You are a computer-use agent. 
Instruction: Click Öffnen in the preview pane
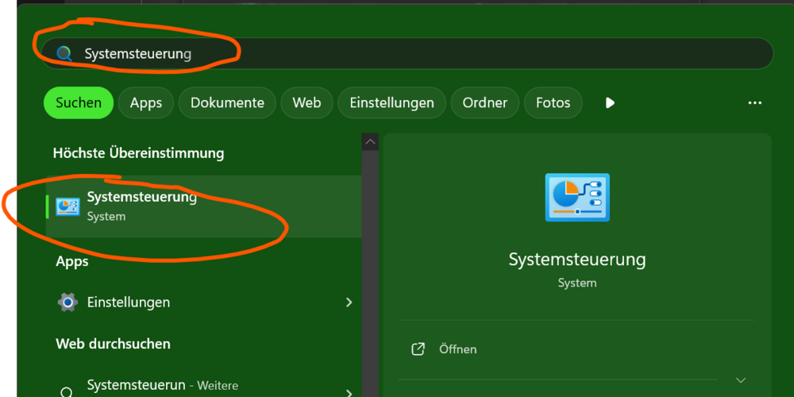(458, 349)
